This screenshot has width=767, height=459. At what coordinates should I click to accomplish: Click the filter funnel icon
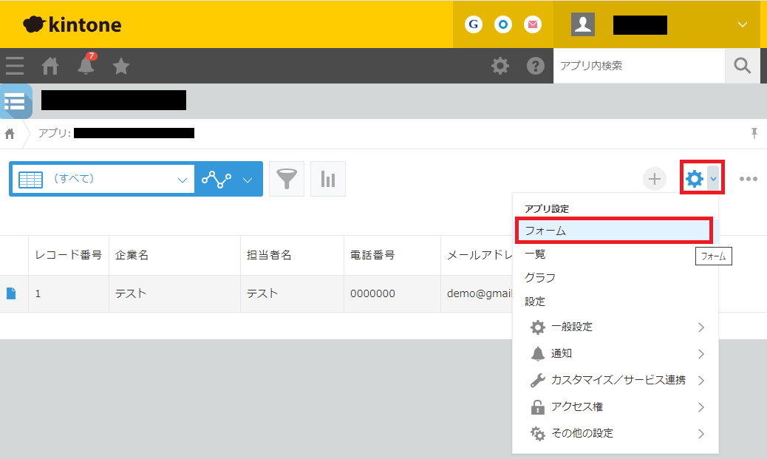pyautogui.click(x=287, y=179)
